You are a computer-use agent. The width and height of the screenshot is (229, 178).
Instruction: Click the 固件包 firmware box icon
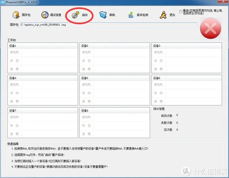coord(16,15)
